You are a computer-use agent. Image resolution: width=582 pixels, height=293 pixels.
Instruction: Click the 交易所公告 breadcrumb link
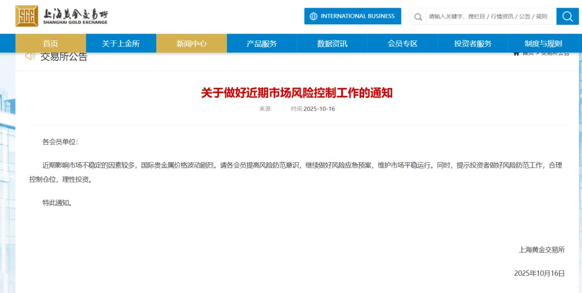[555, 53]
